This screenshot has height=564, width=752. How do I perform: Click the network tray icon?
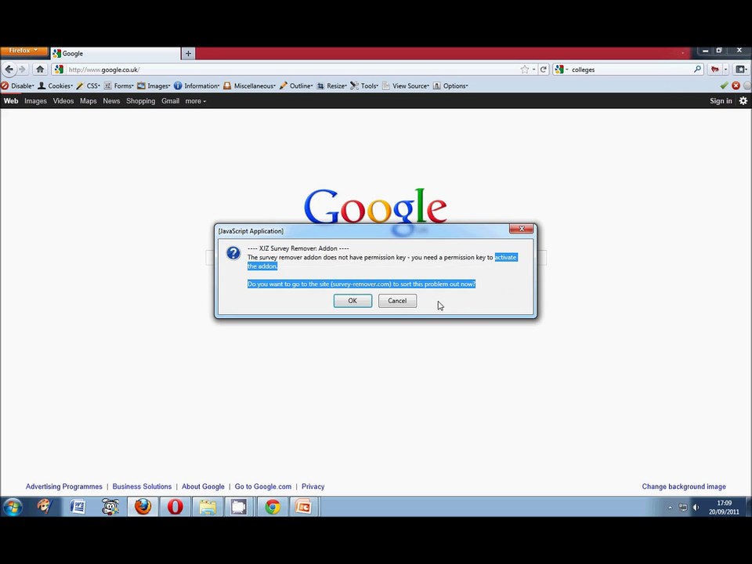(683, 508)
